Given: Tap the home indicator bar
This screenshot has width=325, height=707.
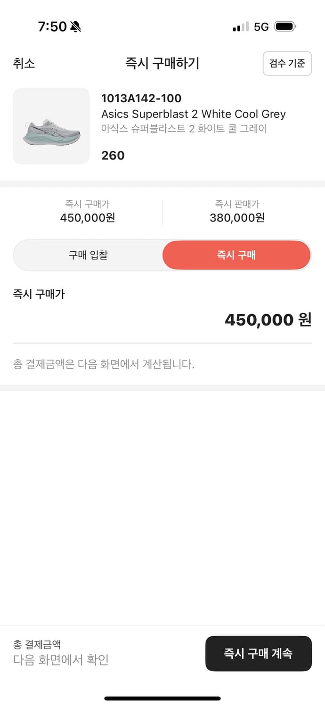Looking at the screenshot, I should [x=162, y=698].
